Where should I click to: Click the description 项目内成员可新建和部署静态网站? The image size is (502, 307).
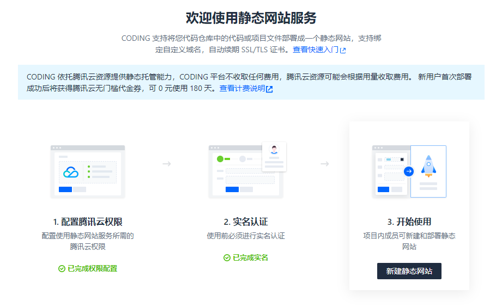409,241
